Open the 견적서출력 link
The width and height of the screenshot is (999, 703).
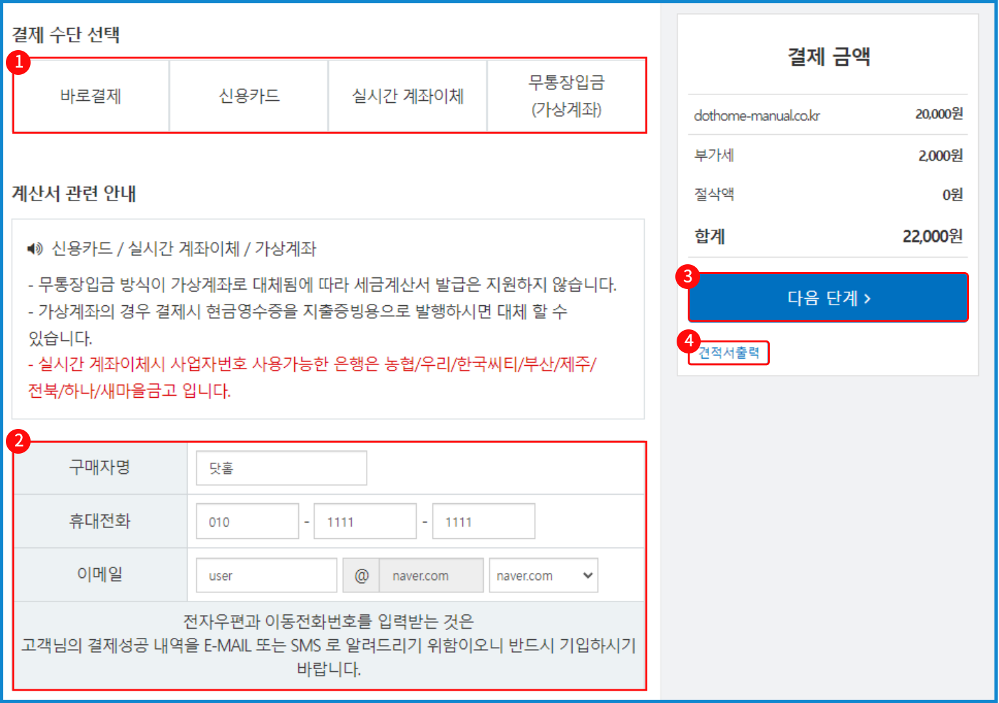[x=729, y=353]
